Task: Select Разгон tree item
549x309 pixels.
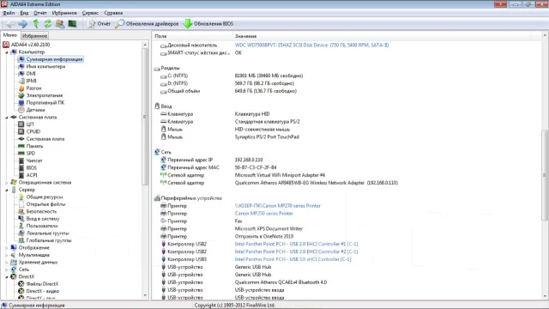Action: (33, 88)
